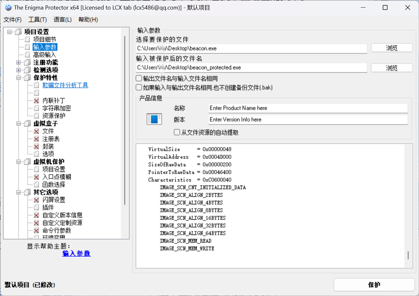Enable 输出文件名与输入文件名相同 checkbox

click(139, 78)
